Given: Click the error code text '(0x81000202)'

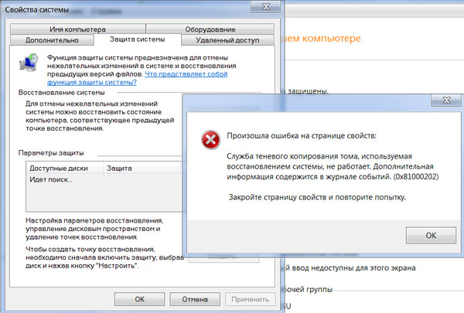Looking at the screenshot, I should click(x=416, y=177).
